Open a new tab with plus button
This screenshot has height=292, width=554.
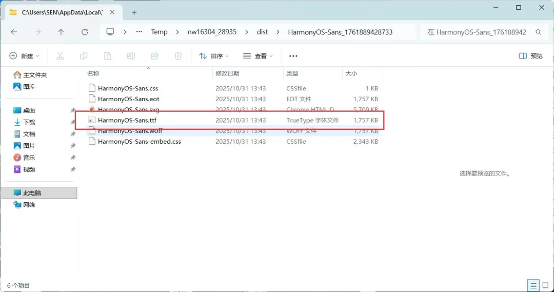tap(134, 12)
